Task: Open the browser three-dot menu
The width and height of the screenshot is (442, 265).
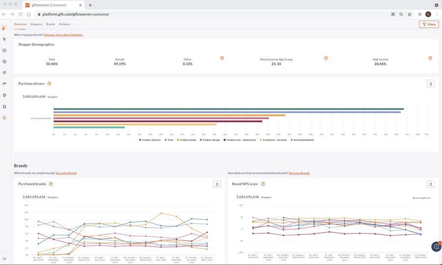Action: 437,14
